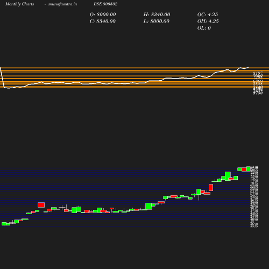Select the "OH: 4.25" value

tap(208, 21)
